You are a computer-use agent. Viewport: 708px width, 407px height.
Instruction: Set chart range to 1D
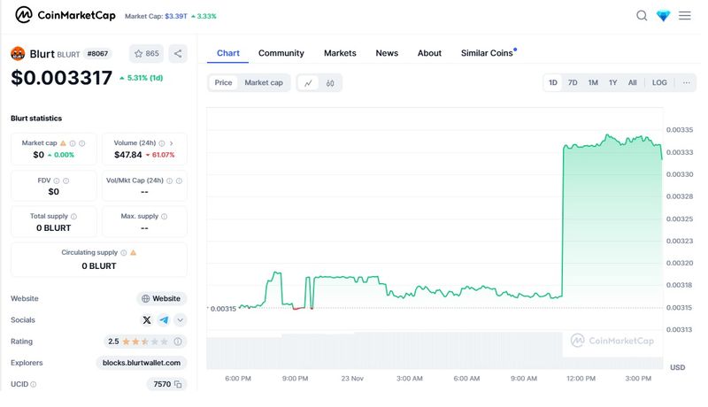pos(552,82)
